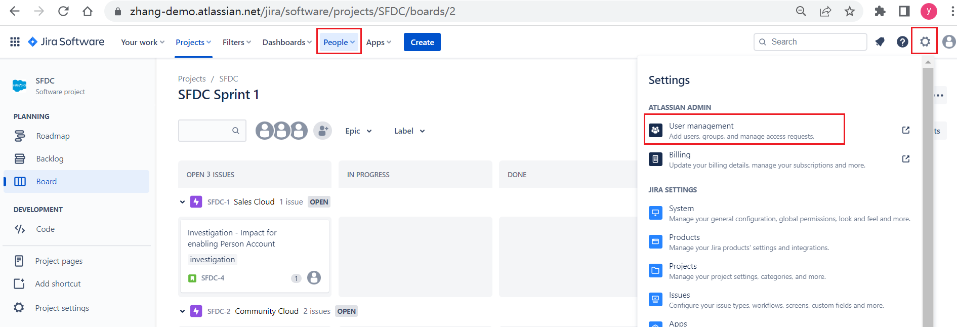Click the browser back arrow
Screen dimensions: 957x327
(15, 11)
